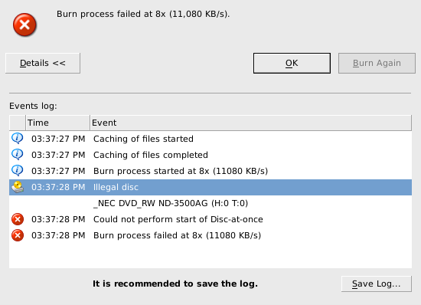Confirm the dialog with OK
The height and width of the screenshot is (305, 421).
point(292,63)
